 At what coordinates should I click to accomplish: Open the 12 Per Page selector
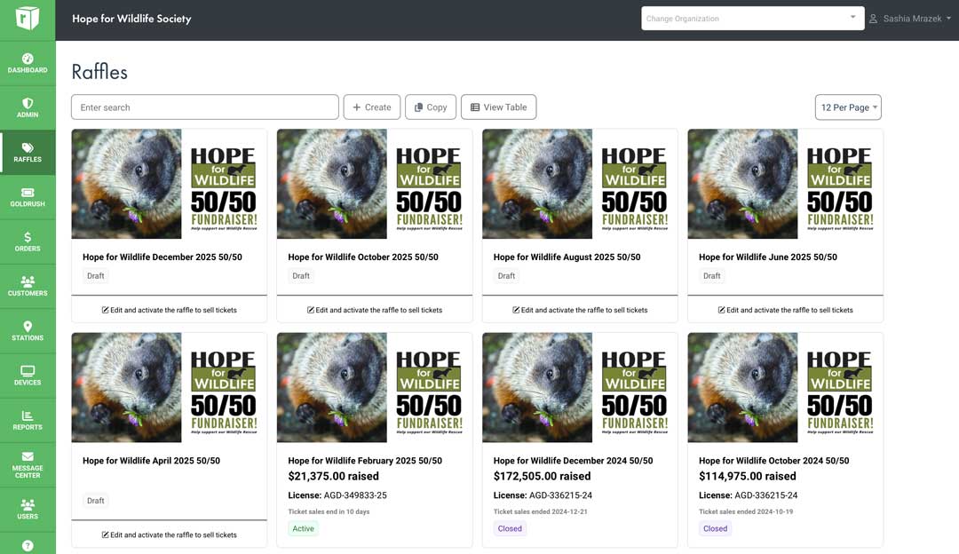coord(846,107)
